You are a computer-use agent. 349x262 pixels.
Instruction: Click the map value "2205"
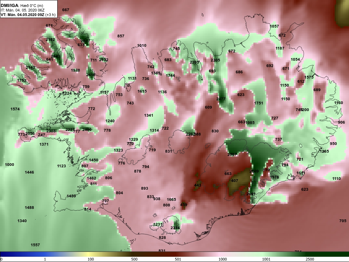click(x=194, y=62)
